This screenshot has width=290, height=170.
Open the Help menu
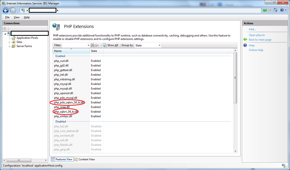point(26,17)
